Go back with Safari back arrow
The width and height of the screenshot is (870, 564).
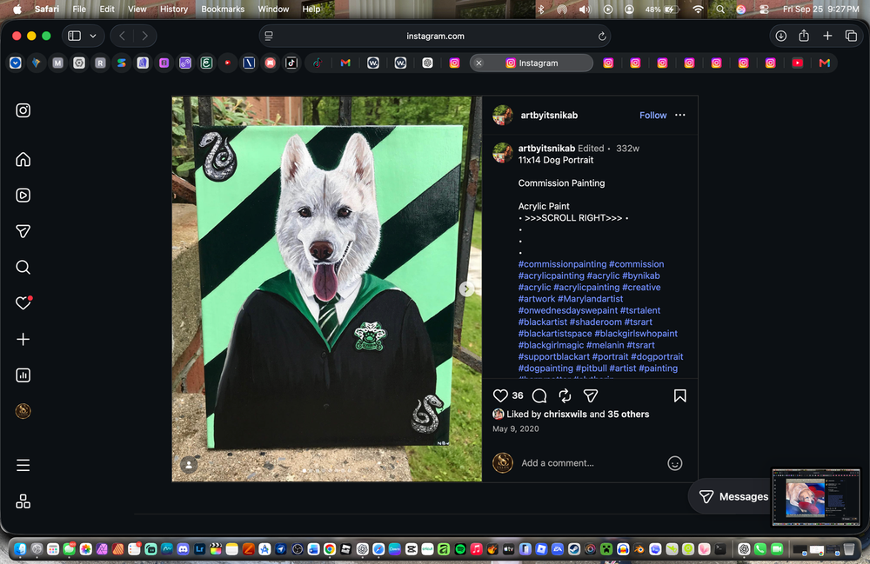(122, 36)
